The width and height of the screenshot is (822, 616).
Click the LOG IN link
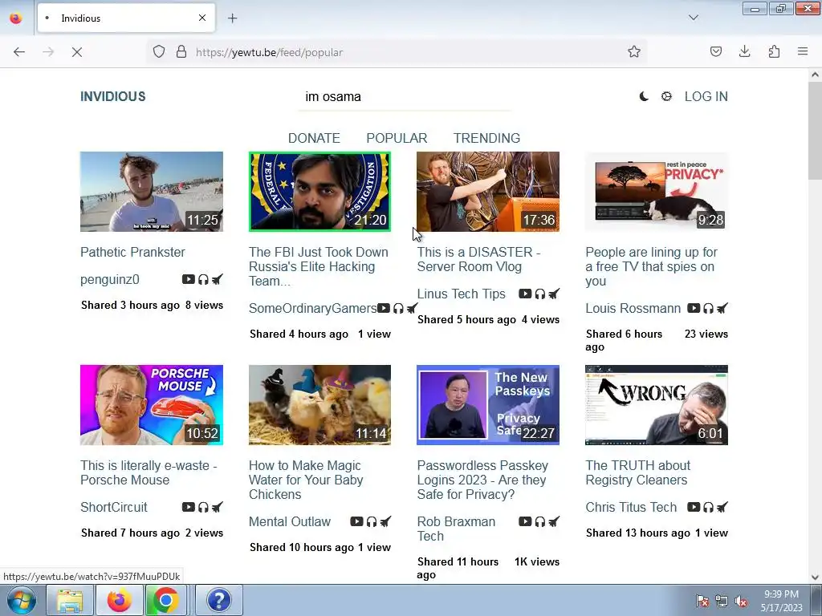tap(706, 96)
